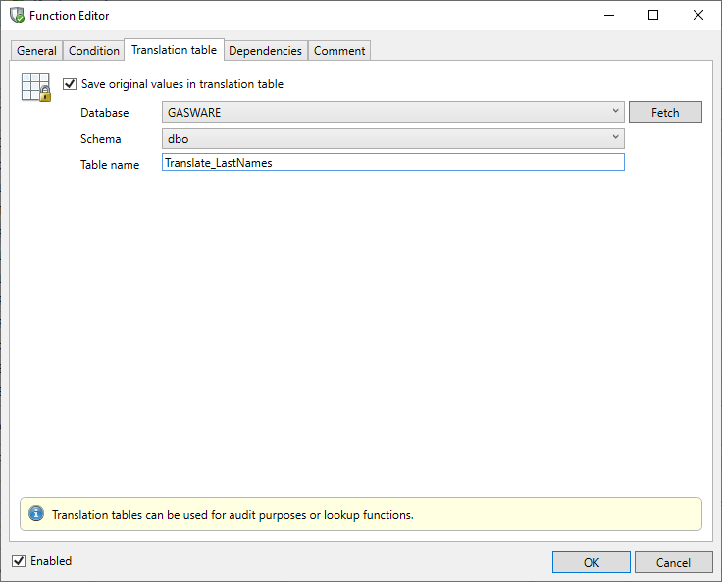Focus the Table name text field

(x=392, y=163)
